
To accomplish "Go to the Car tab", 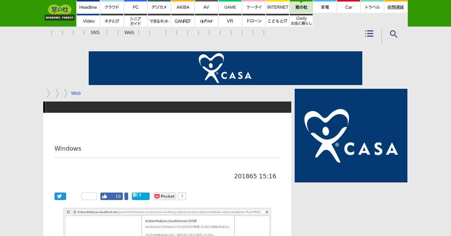I will point(348,7).
